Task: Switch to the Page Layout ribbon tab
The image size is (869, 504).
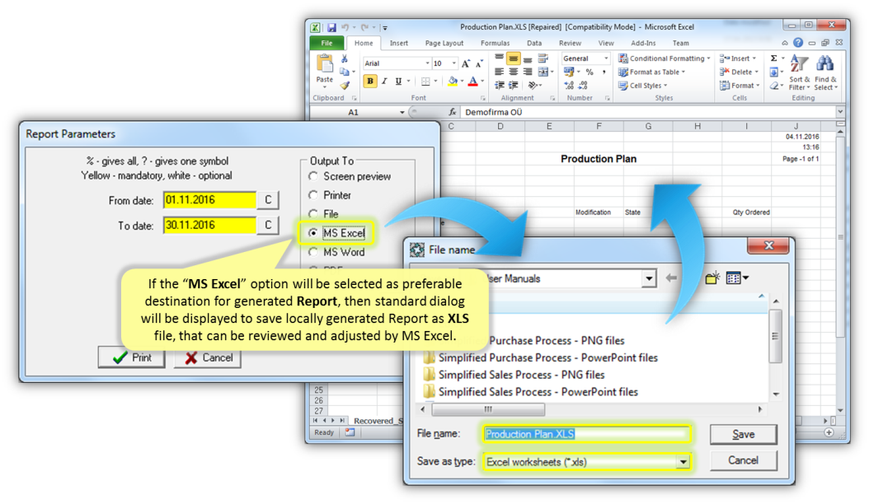Action: (x=444, y=43)
